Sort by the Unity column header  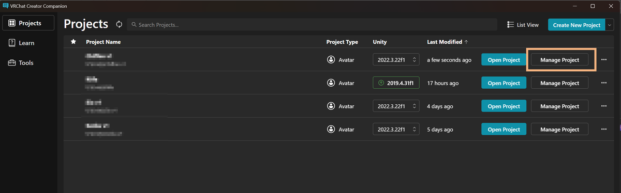(x=379, y=42)
